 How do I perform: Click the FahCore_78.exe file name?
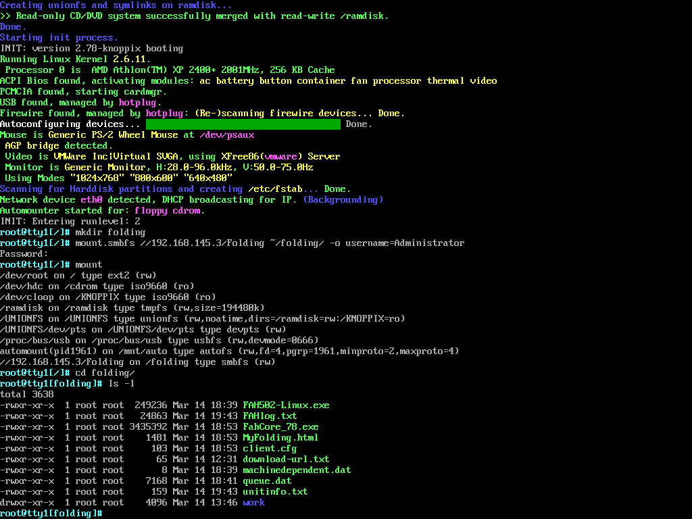pyautogui.click(x=280, y=427)
